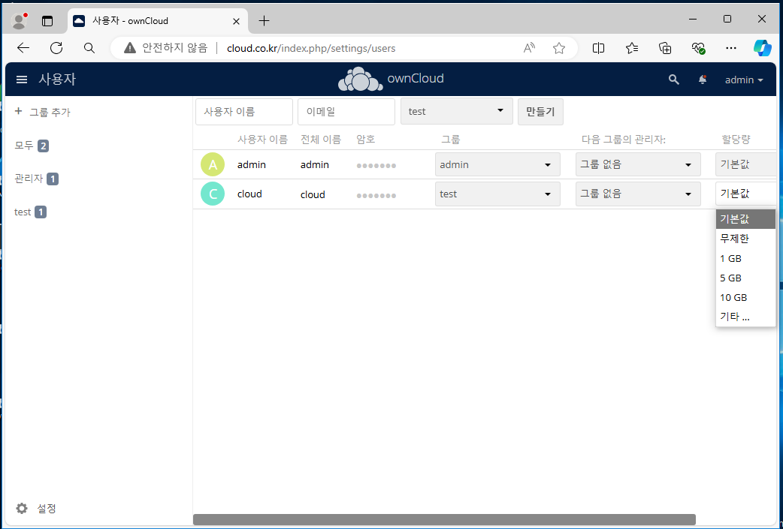Click the 사용자 page title in header

click(x=57, y=80)
